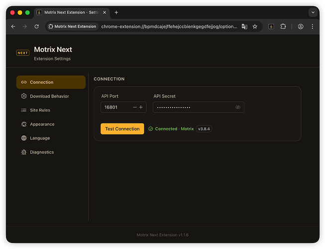Open the Motrix Next toolbar extension icon

pos(271,26)
